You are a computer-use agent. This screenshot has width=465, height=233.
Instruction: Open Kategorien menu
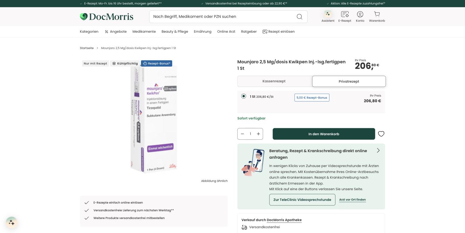coord(89,32)
